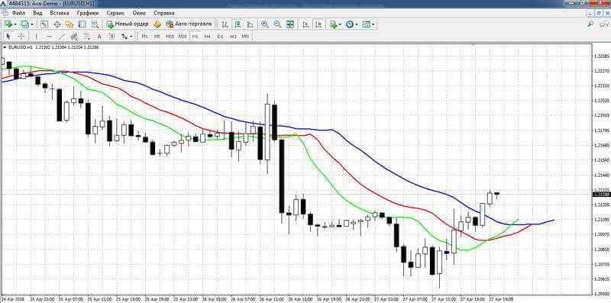Select the crosshair tool
This screenshot has width=611, height=303.
21,36
